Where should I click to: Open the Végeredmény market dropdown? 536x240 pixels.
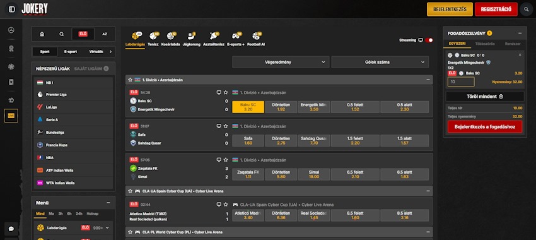281,63
